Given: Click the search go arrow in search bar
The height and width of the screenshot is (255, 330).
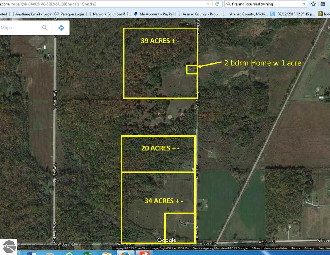Looking at the screenshot, I should [304, 4].
